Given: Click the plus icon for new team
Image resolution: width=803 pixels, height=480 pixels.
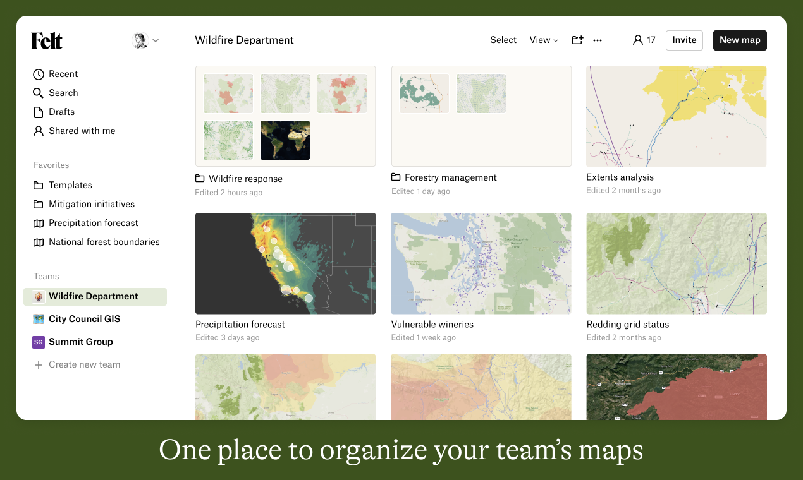Looking at the screenshot, I should pos(39,365).
